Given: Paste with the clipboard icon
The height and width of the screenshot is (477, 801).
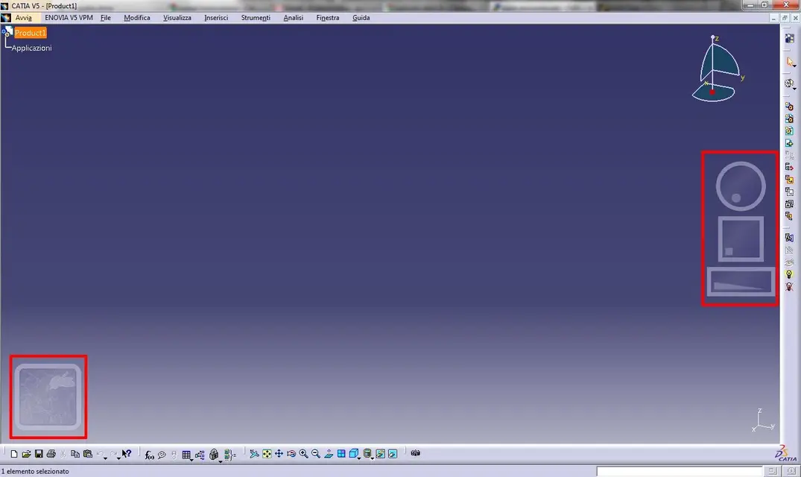Looking at the screenshot, I should [87, 453].
